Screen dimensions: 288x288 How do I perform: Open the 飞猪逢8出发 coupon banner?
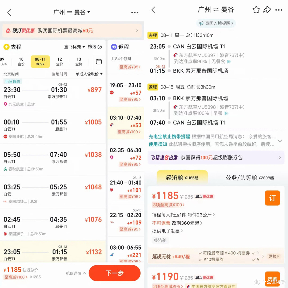[x=216, y=157]
